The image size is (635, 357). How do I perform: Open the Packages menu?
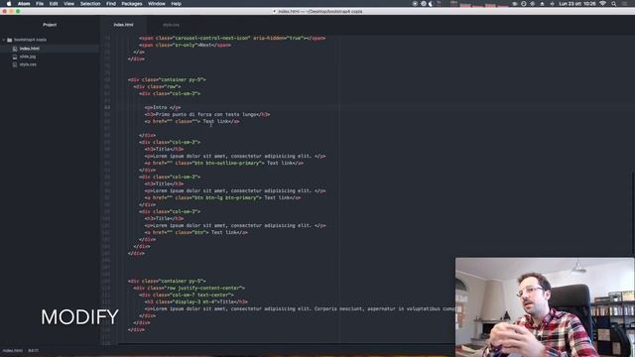pyautogui.click(x=132, y=4)
